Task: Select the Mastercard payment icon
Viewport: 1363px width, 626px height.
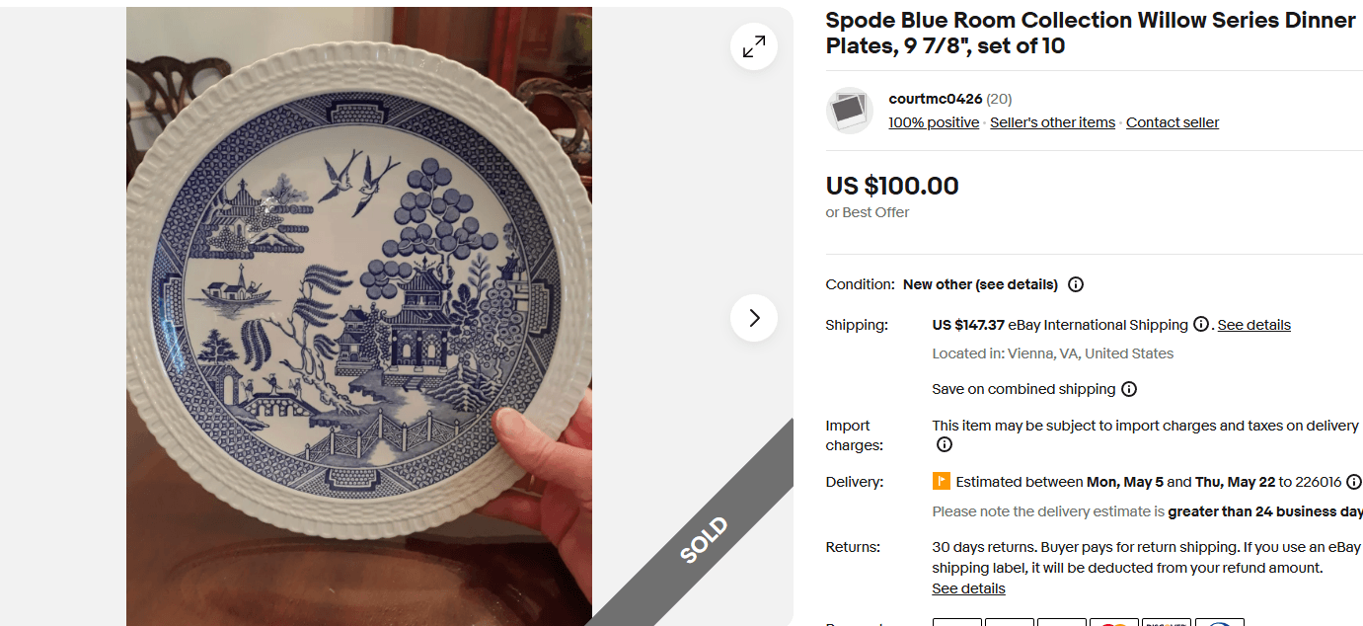Action: click(x=1114, y=622)
